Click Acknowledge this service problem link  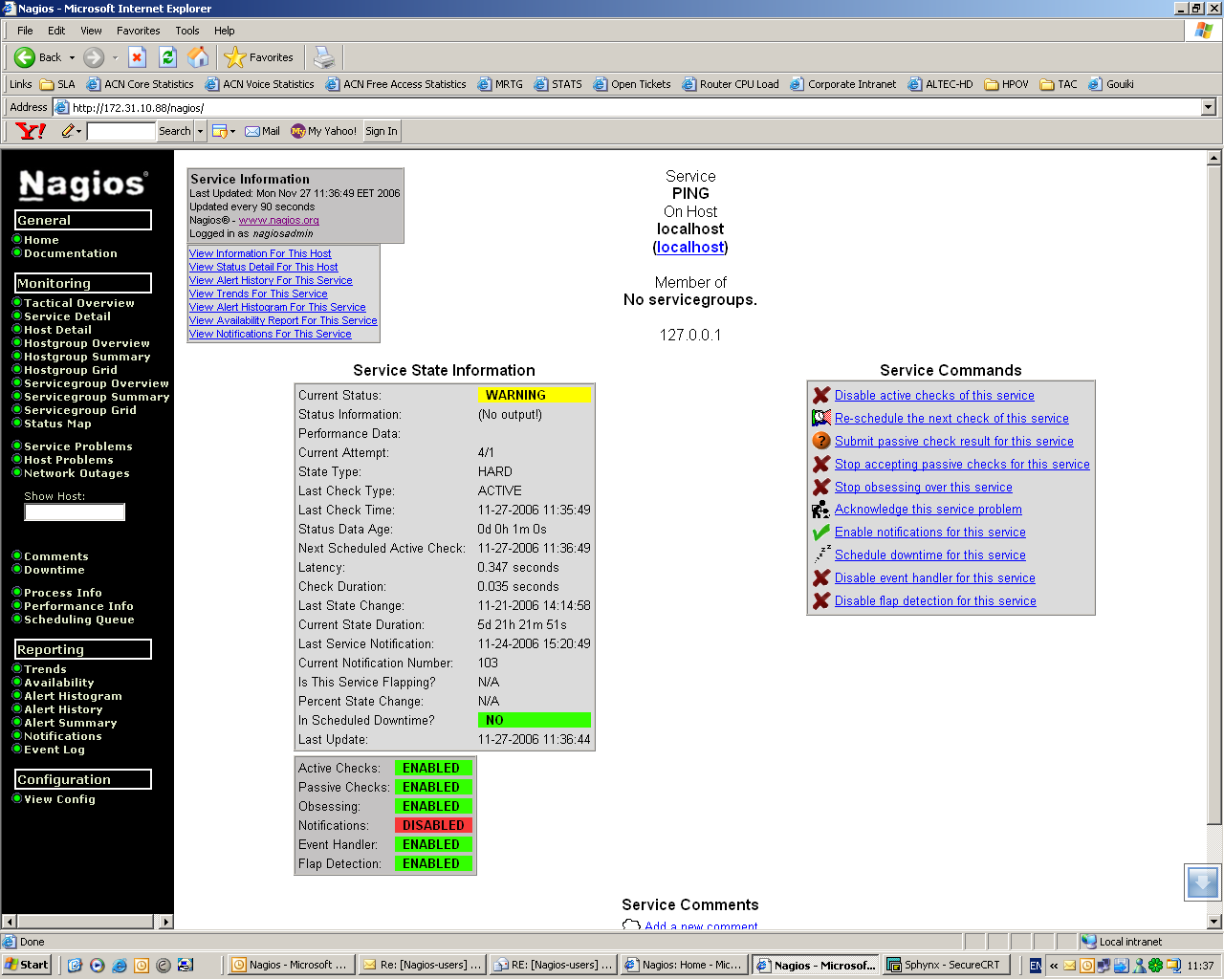(x=928, y=510)
